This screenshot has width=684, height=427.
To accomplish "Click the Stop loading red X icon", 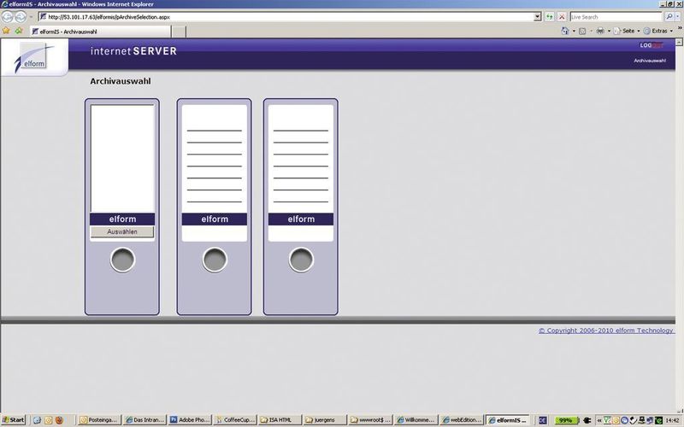I will click(562, 16).
